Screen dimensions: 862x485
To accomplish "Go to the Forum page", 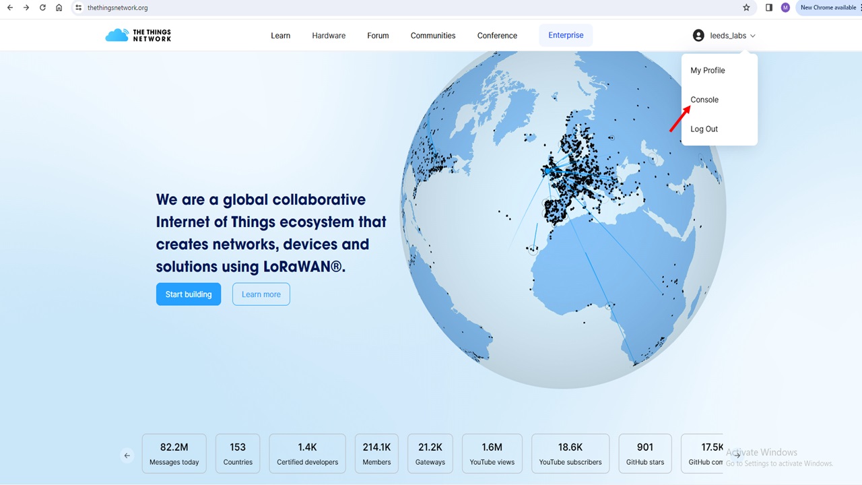I will pyautogui.click(x=378, y=36).
